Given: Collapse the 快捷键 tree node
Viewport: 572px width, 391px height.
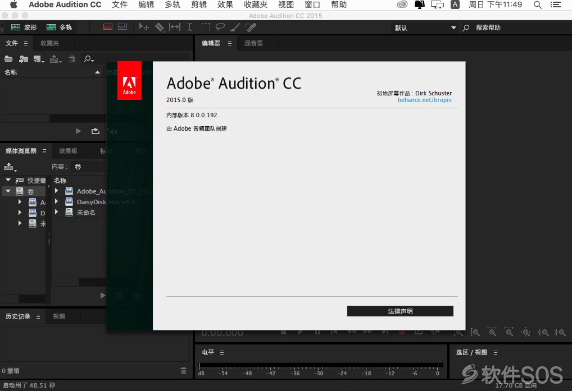Looking at the screenshot, I should point(8,180).
